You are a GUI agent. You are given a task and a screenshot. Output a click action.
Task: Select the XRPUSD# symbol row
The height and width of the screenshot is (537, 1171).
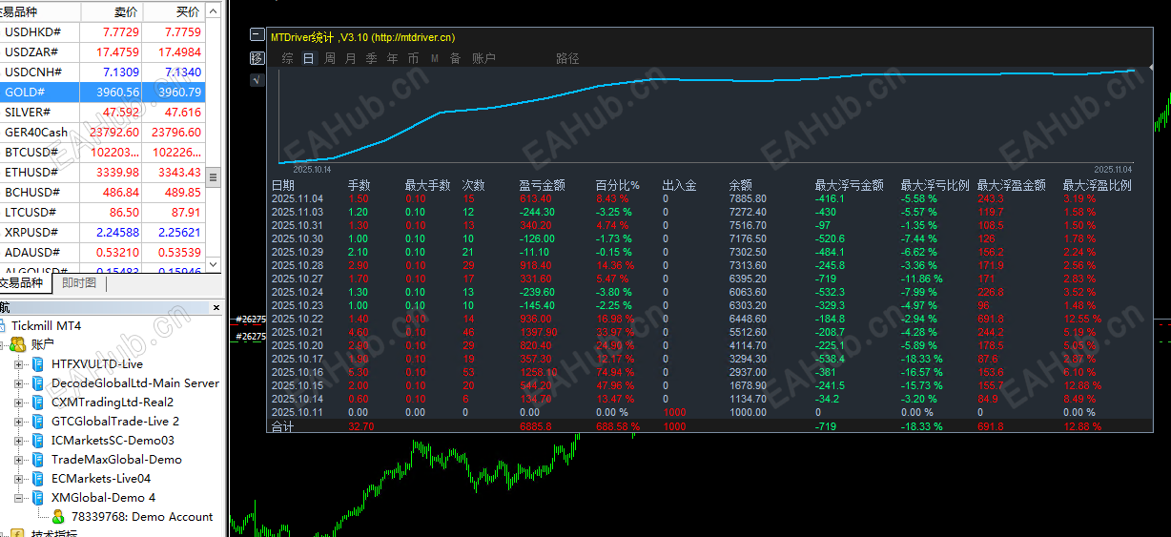tap(103, 232)
